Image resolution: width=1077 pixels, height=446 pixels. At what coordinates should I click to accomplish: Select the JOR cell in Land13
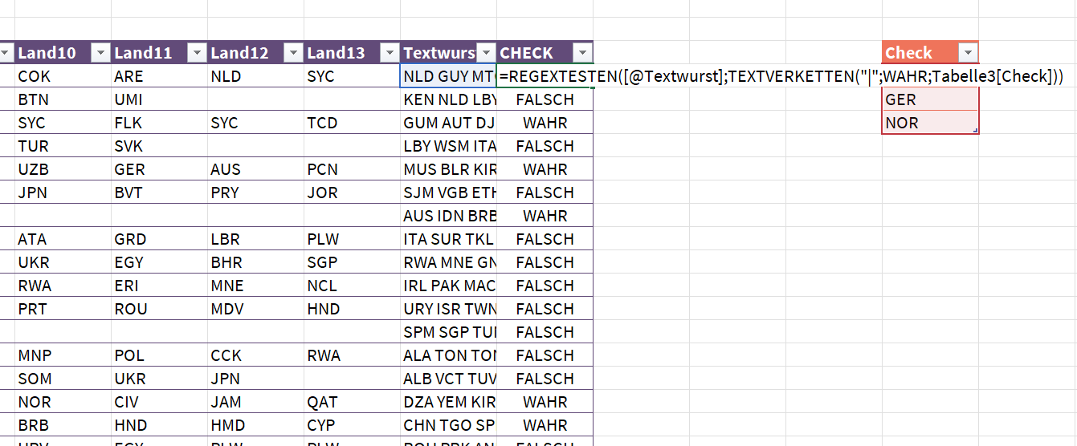352,193
